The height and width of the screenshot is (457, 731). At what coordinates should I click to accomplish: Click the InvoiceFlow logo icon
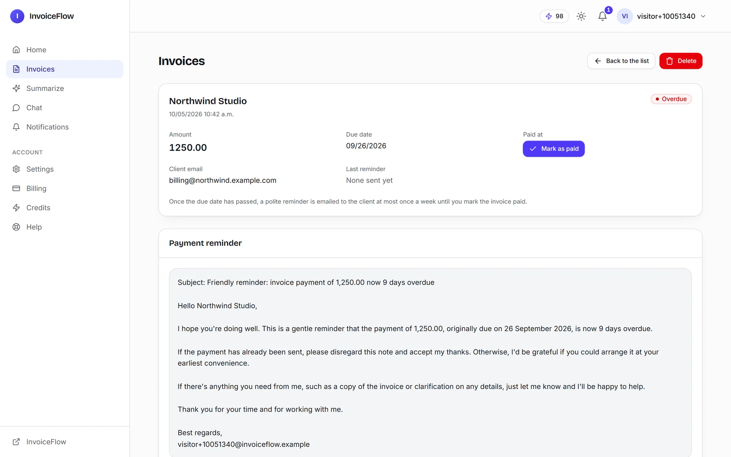pyautogui.click(x=17, y=16)
